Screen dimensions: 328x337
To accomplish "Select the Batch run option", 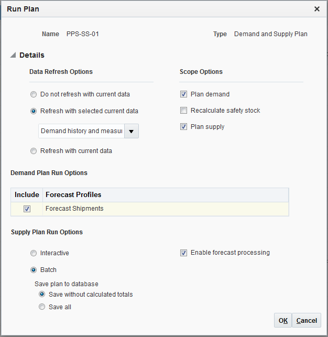I will point(34,270).
